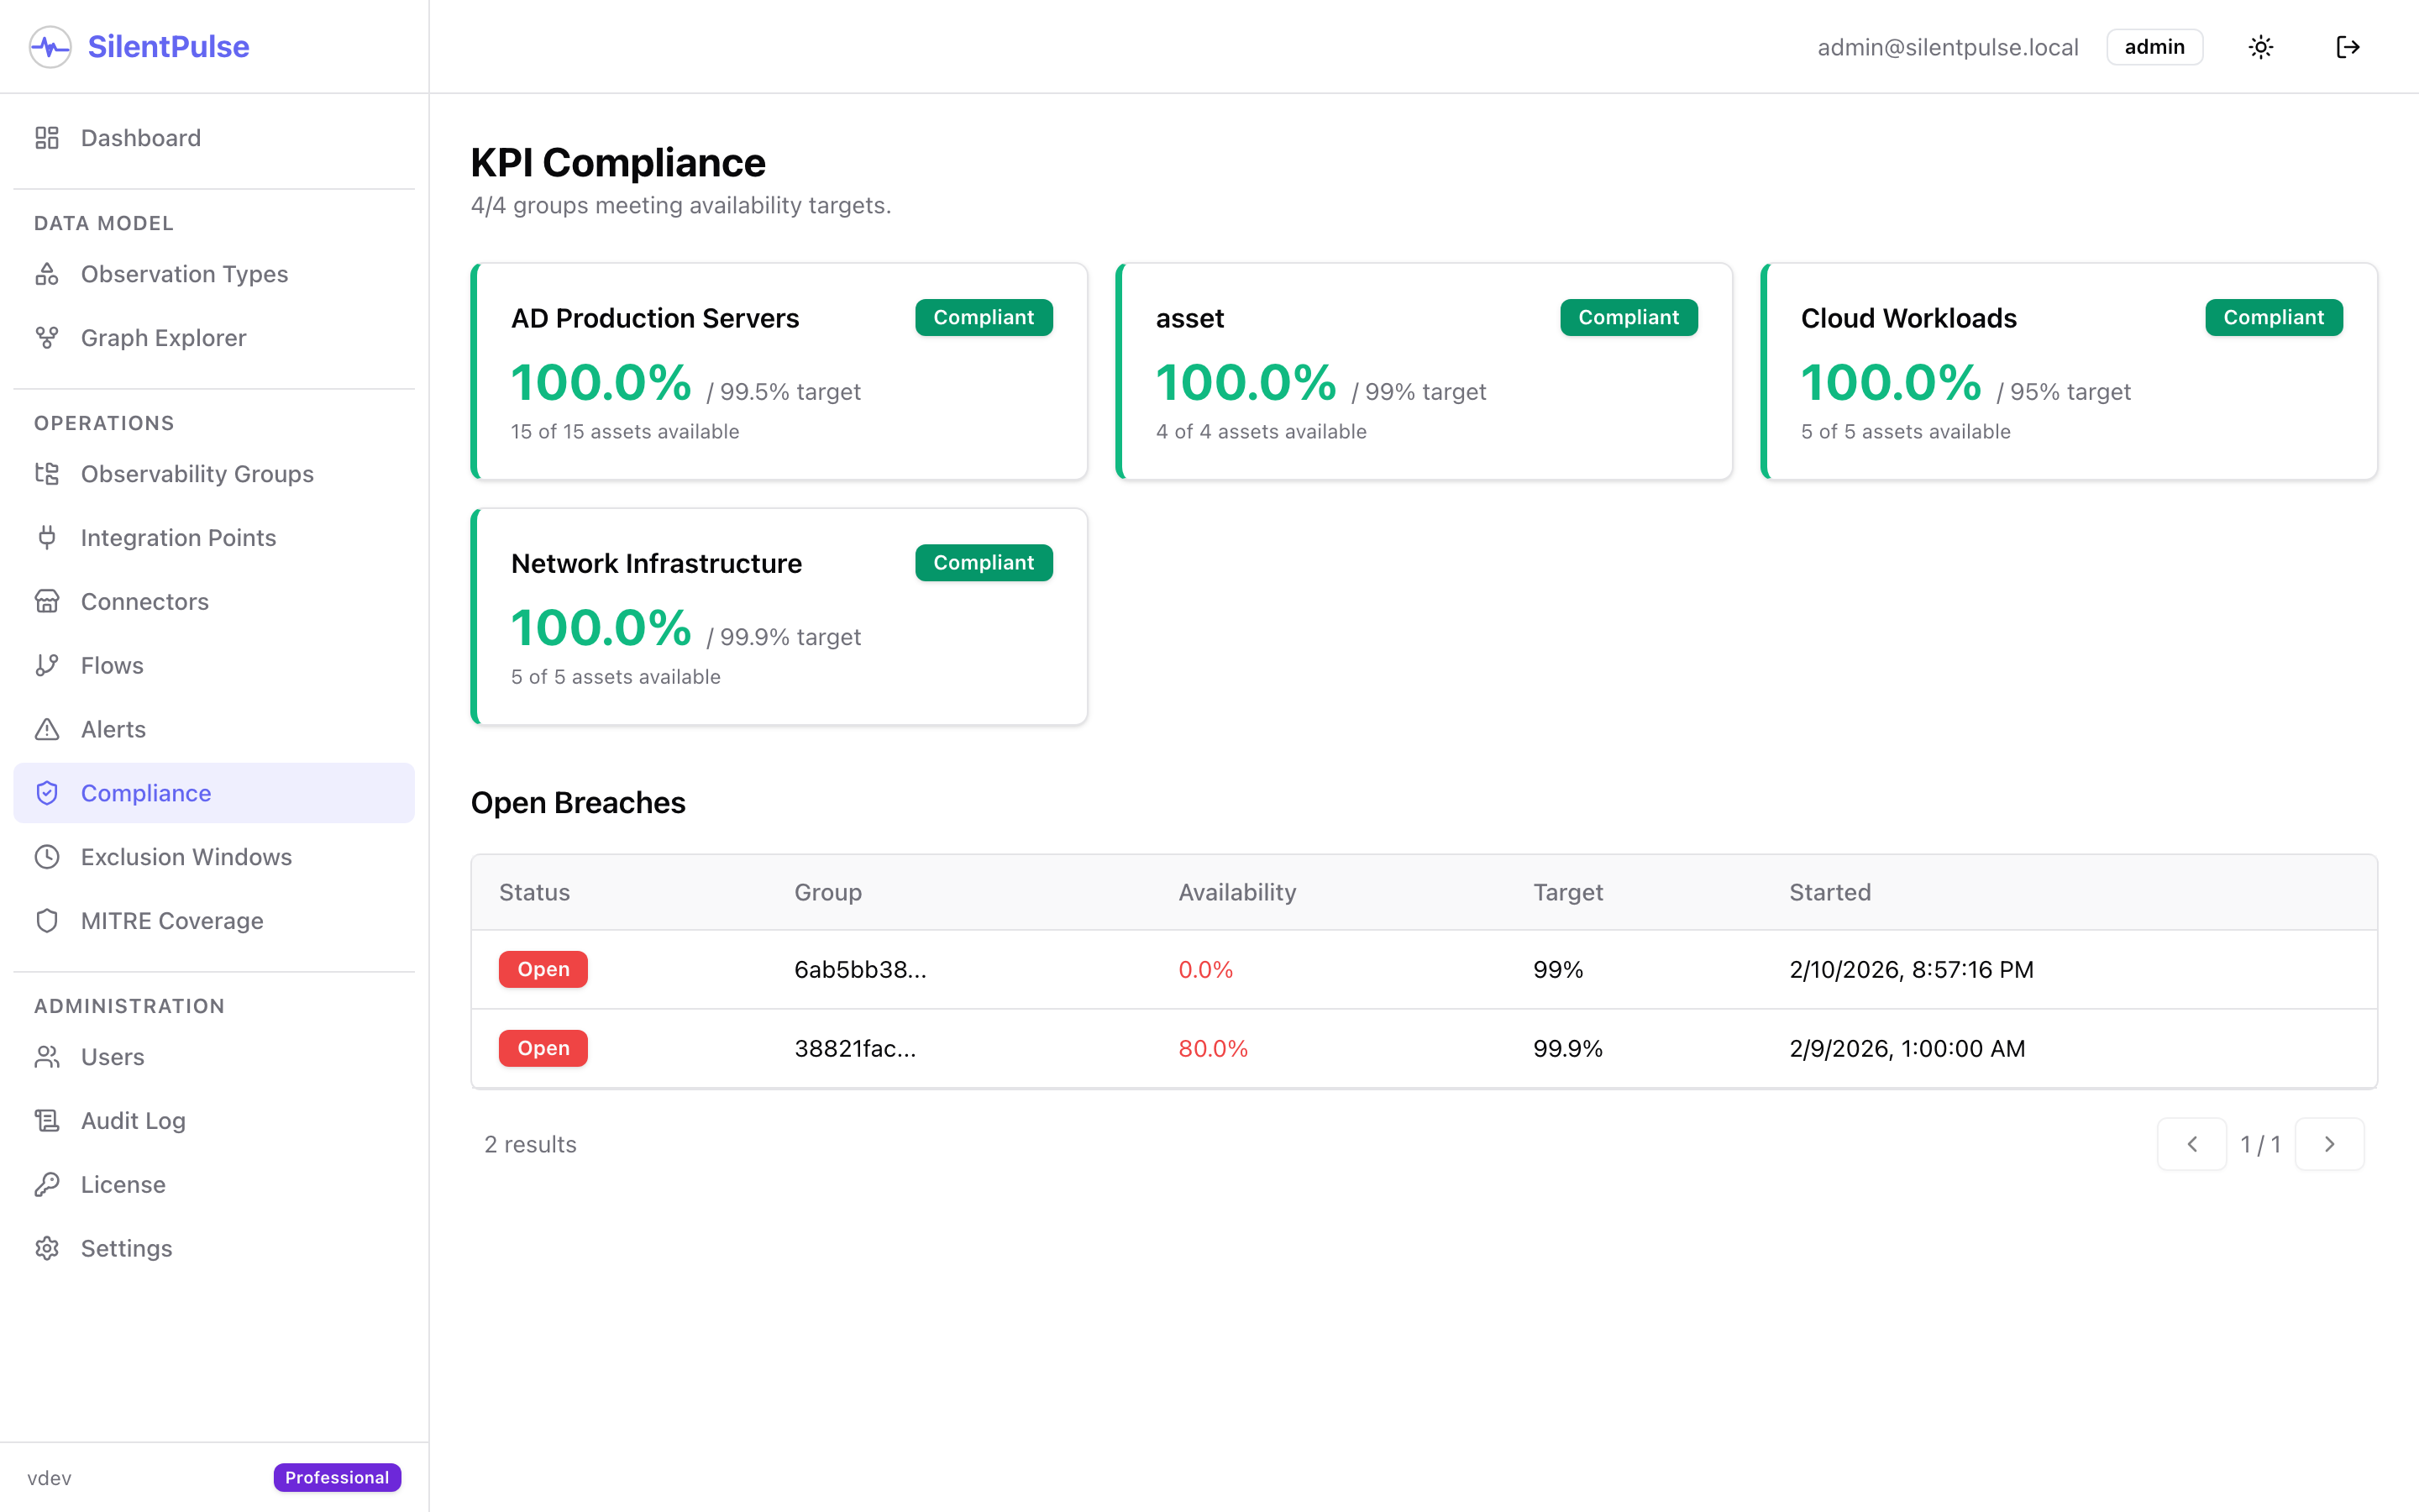
Task: Click the vdev version label
Action: point(49,1478)
